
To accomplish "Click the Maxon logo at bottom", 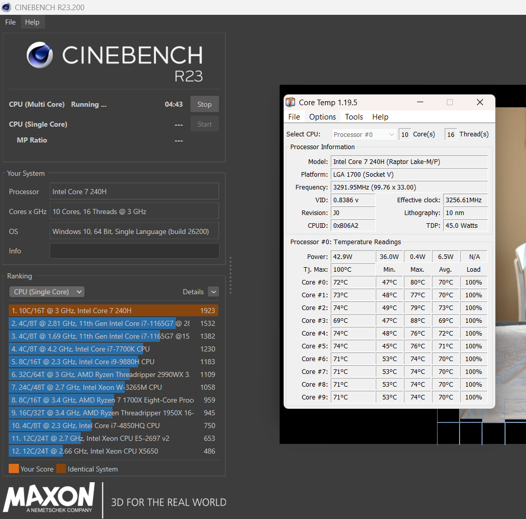I will click(50, 498).
